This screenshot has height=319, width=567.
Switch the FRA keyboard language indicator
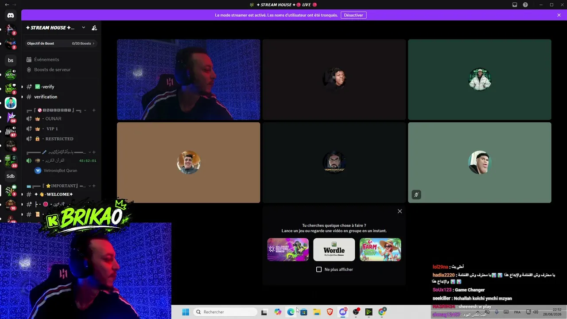point(517,312)
